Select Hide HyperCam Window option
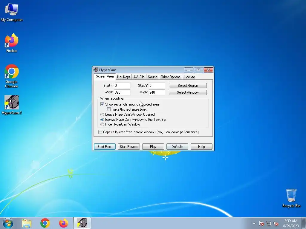This screenshot has width=306, height=229. tap(102, 124)
